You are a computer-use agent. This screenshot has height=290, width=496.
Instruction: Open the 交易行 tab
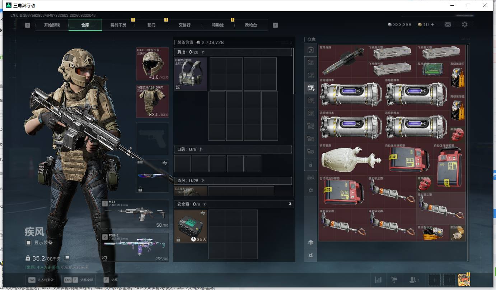[x=184, y=25]
